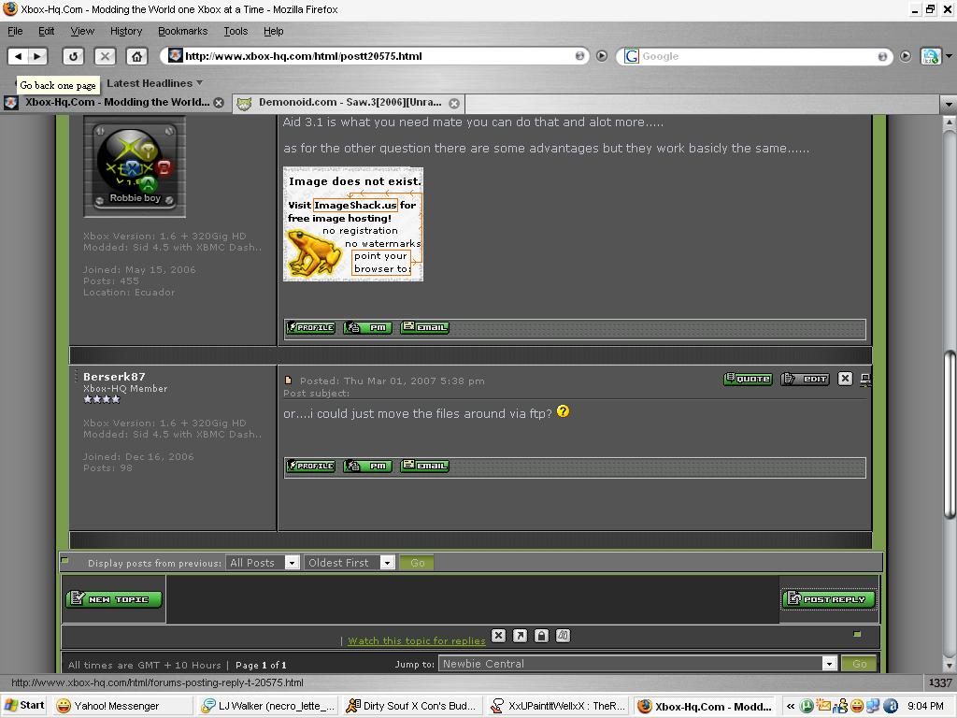Switch to the Demonoid.com Saw.3 tab

point(350,103)
